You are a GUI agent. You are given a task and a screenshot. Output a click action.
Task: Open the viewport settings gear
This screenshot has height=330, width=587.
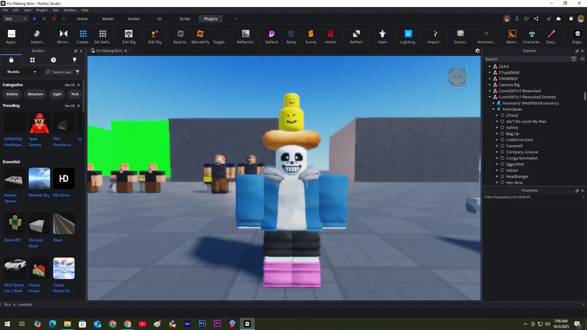click(x=477, y=51)
